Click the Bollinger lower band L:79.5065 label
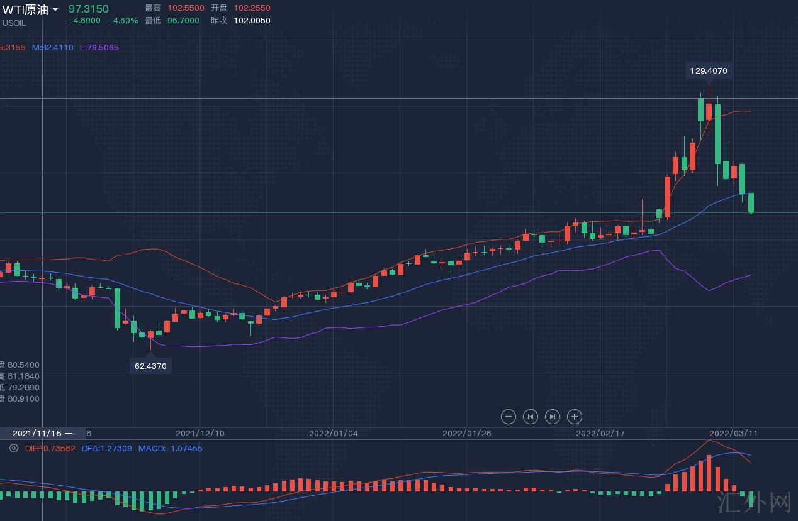 pyautogui.click(x=99, y=47)
